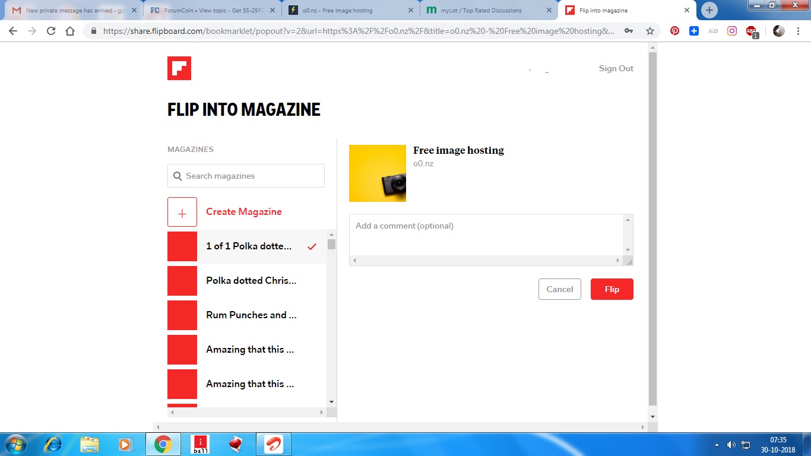This screenshot has width=811, height=456.
Task: Click the ALD extension icon
Action: (x=712, y=31)
